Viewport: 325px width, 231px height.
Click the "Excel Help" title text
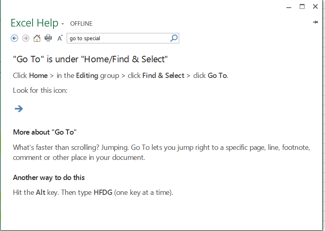35,23
